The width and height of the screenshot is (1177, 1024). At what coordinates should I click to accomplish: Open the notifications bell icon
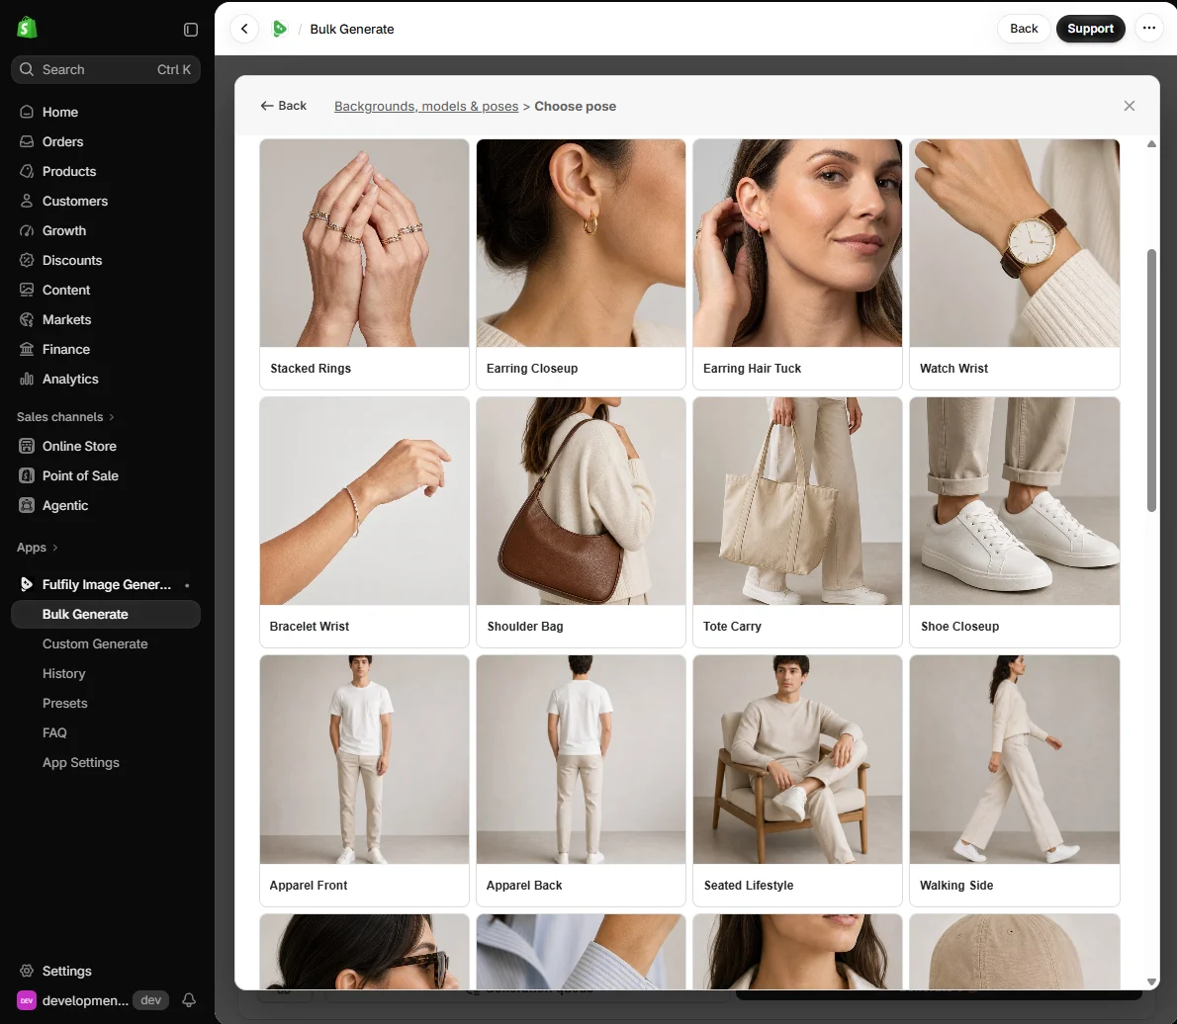tap(189, 1000)
